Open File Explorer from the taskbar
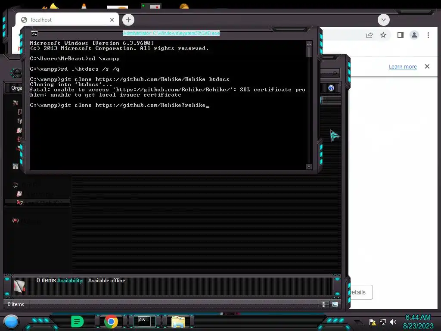This screenshot has height=331, width=441. point(178,322)
